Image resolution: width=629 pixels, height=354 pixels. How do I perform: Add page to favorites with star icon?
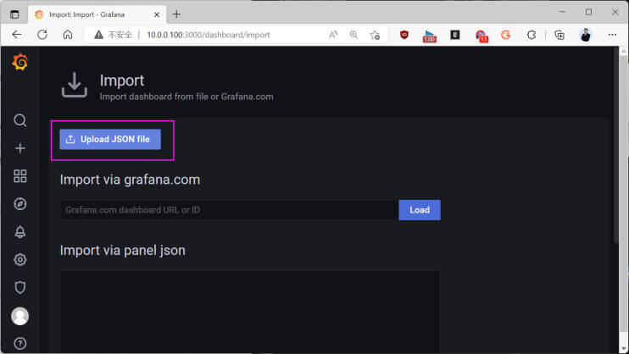tap(375, 35)
